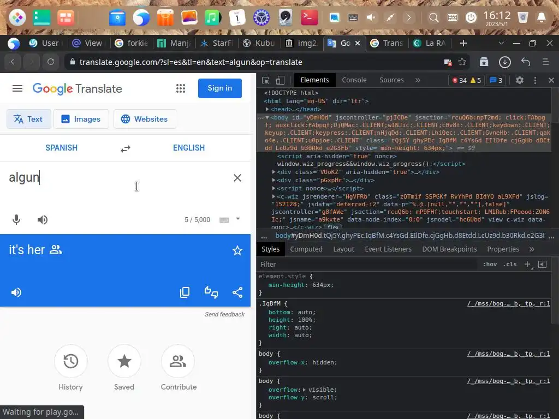Listen to the translation 'it's her'
This screenshot has width=559, height=419.
click(x=16, y=292)
